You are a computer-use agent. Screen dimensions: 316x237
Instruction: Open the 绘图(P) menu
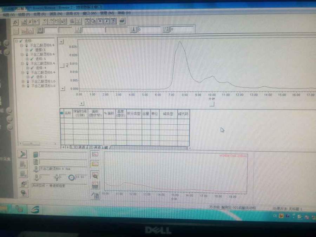click(x=24, y=14)
